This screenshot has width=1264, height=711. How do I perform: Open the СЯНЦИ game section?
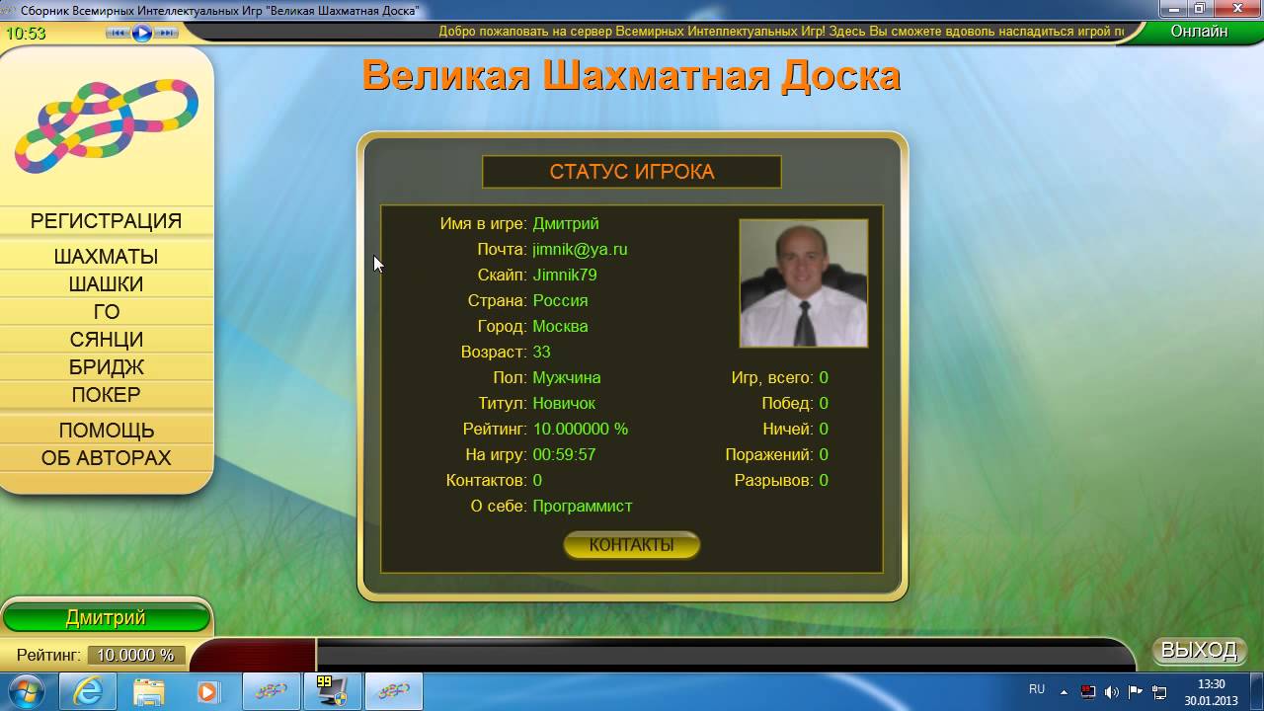click(107, 340)
